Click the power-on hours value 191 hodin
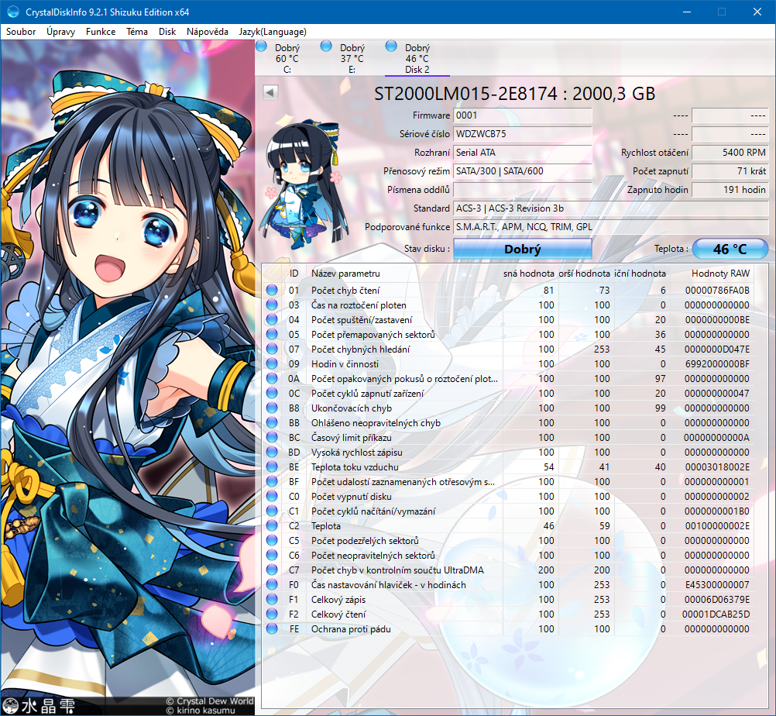The image size is (776, 716). point(730,190)
